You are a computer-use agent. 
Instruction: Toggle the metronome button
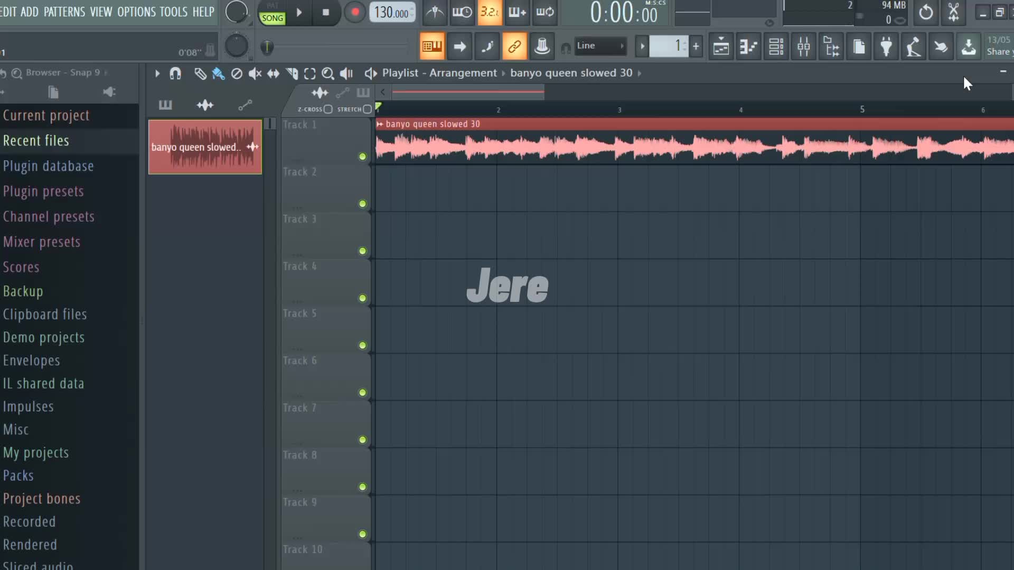[x=435, y=12]
